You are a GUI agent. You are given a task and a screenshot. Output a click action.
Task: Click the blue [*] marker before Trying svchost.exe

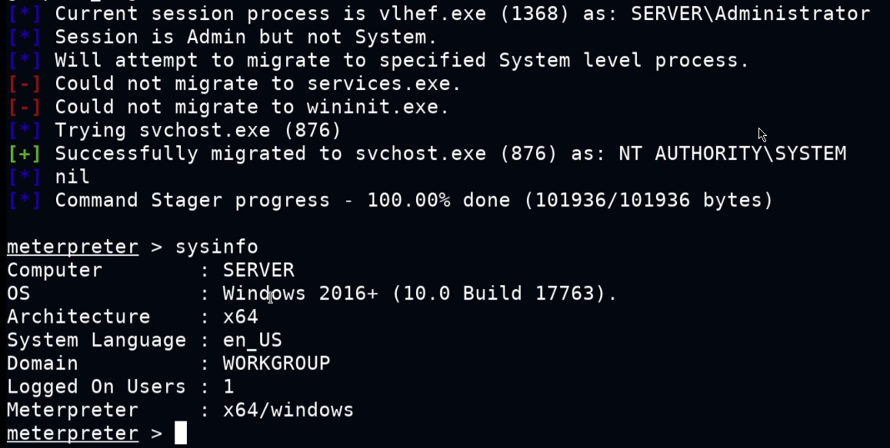point(25,131)
